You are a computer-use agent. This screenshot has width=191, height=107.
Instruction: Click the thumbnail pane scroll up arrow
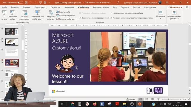pos(23,25)
